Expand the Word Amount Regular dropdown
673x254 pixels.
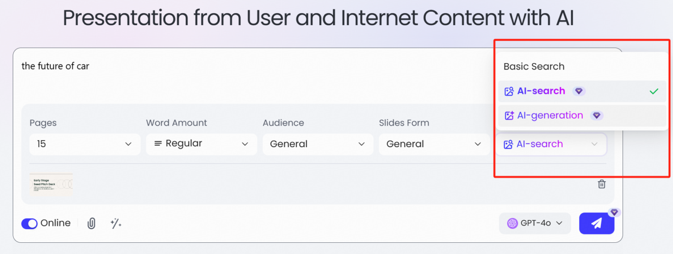click(x=201, y=144)
